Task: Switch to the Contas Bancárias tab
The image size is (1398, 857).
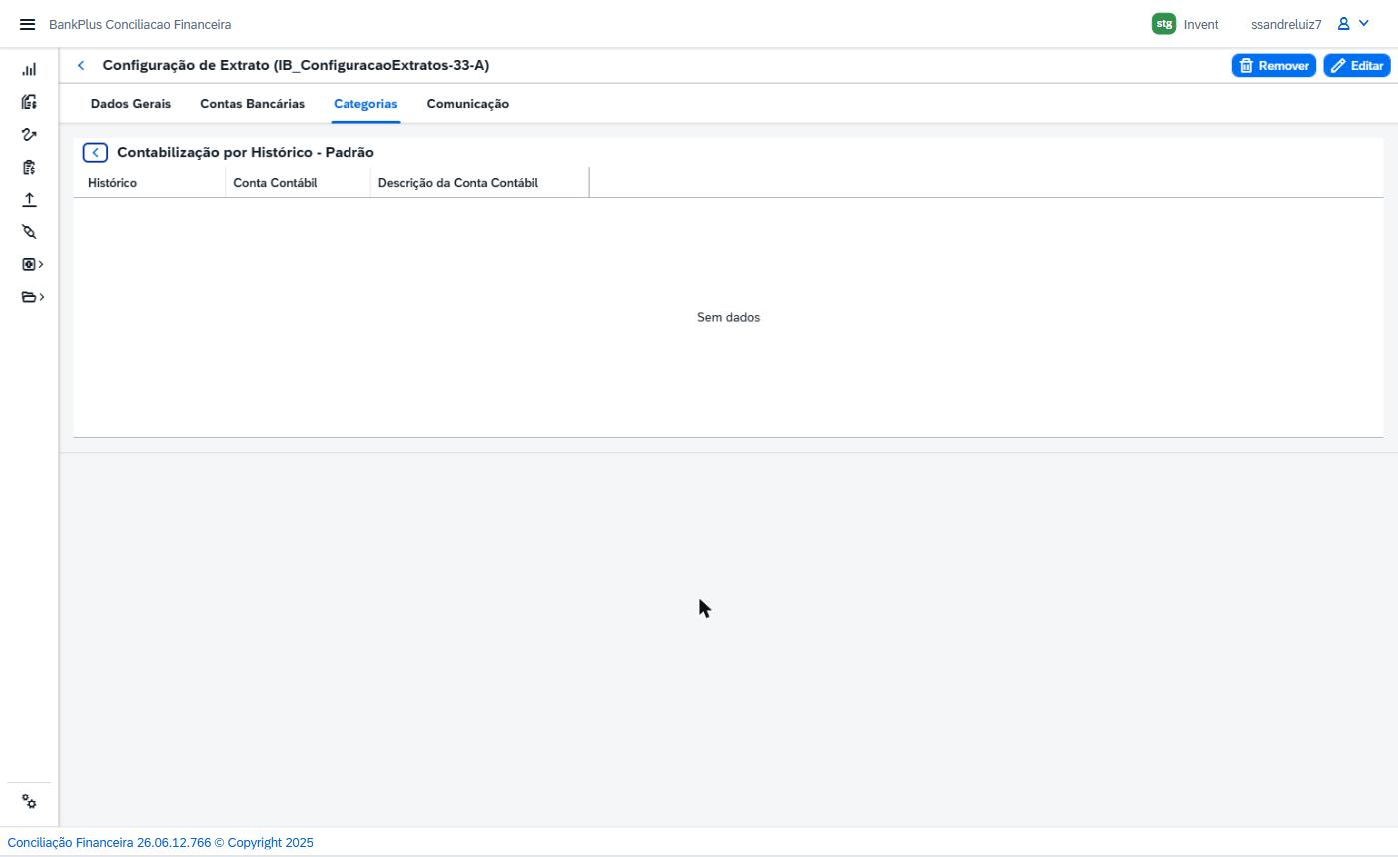Action: (x=252, y=104)
